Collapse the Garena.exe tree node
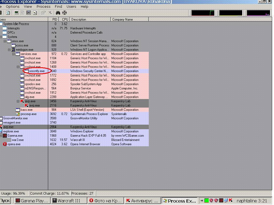Screen dimensions: 274x205 tap(1, 135)
